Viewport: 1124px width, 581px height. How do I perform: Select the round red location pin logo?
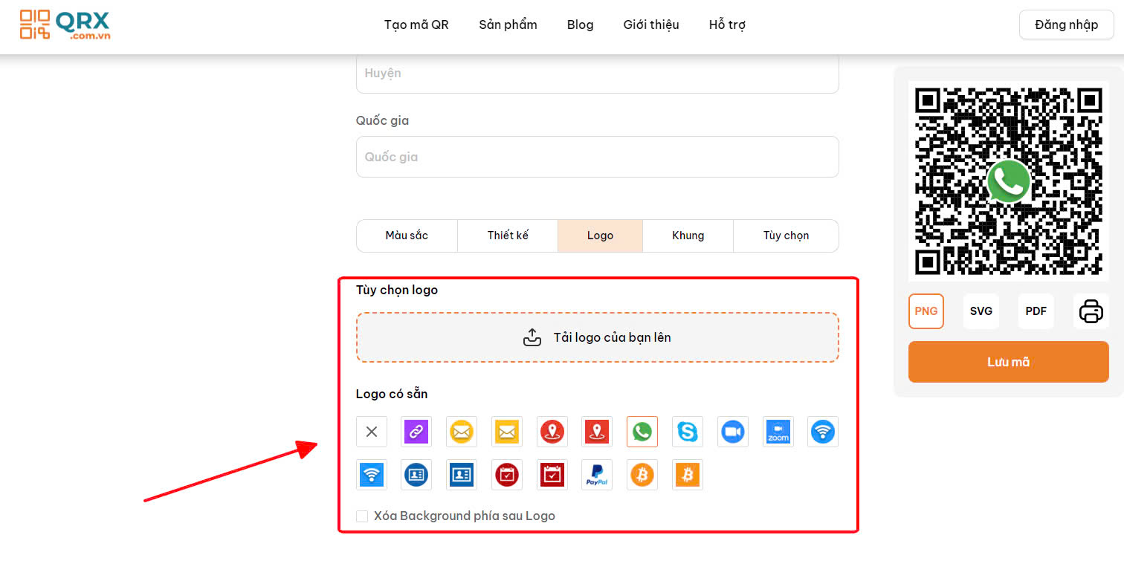[x=552, y=432]
